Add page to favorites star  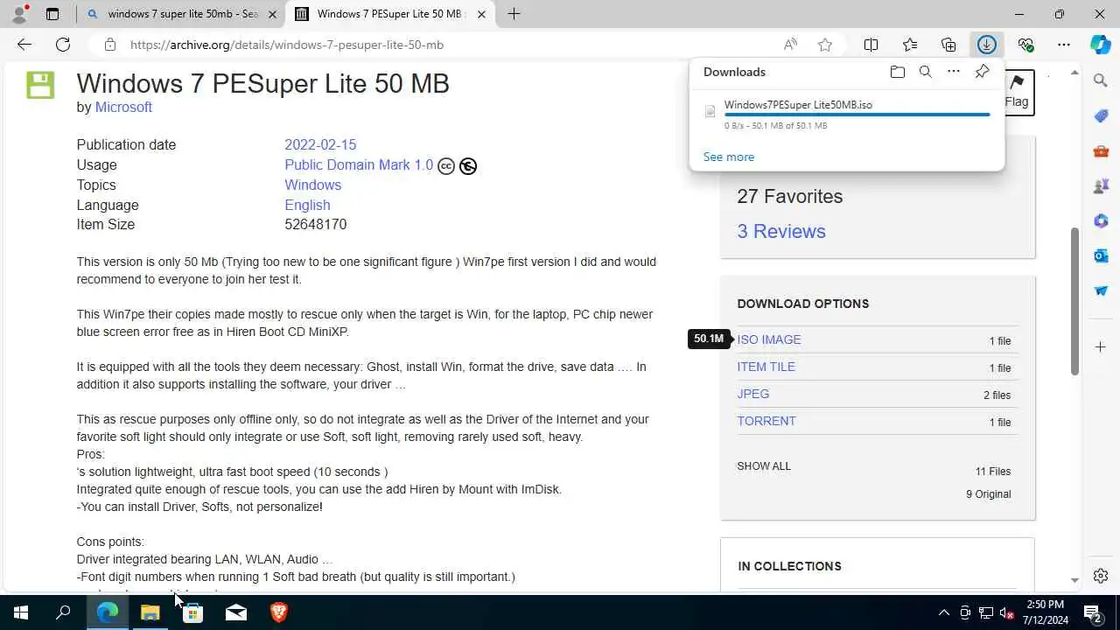point(824,45)
